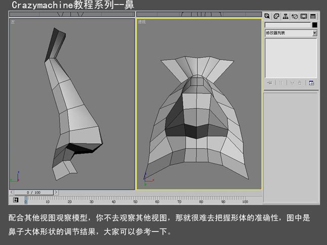Click Remove Modifier trash icon

[x=300, y=83]
